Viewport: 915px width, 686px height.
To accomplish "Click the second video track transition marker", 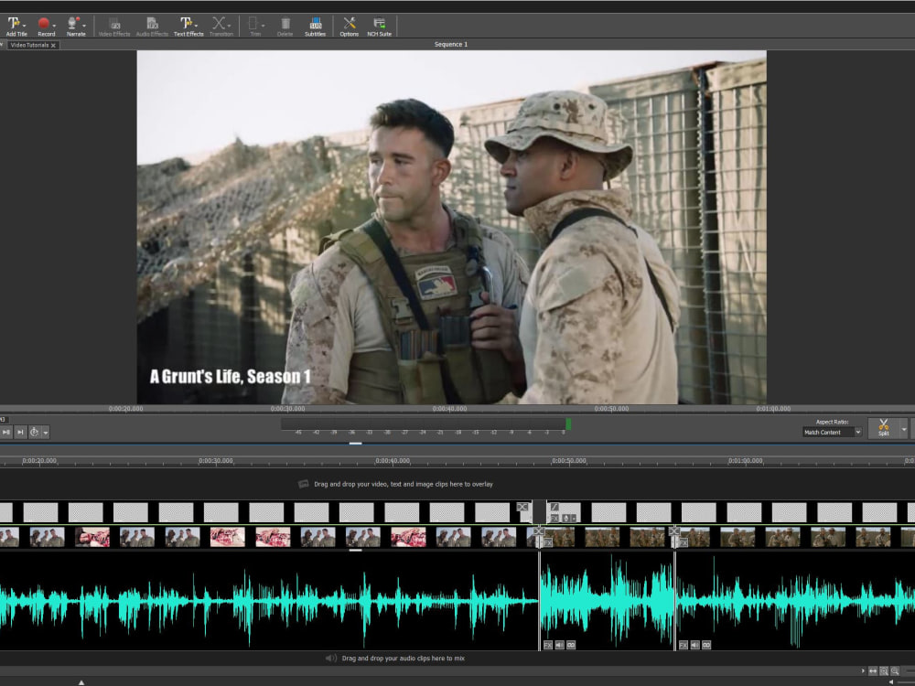I will [674, 531].
